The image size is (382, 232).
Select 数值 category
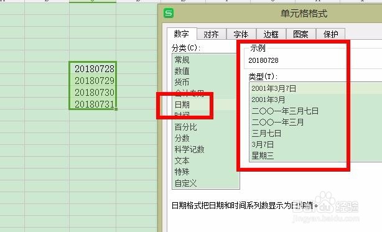tap(182, 71)
